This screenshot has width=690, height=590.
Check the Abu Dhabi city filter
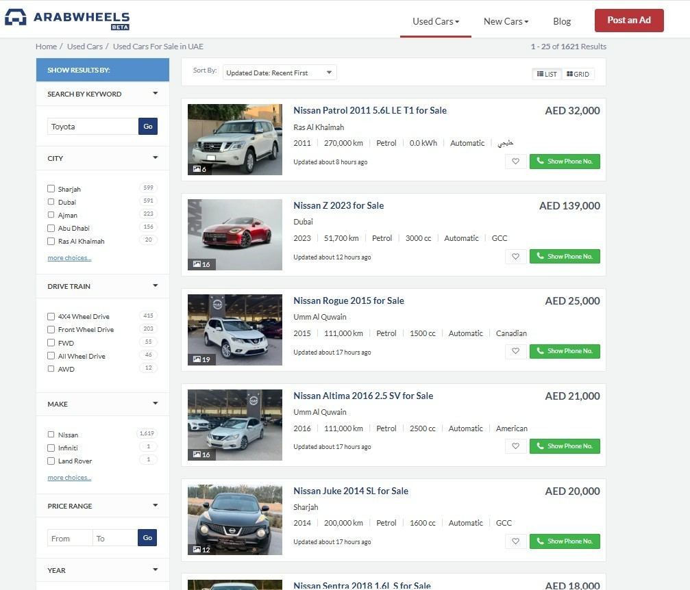click(x=51, y=228)
